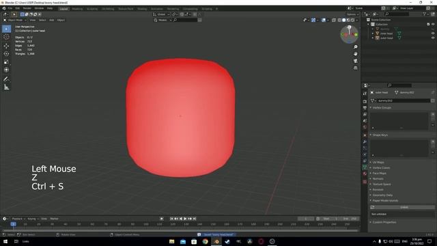Expand outer head tree item

click(373, 38)
